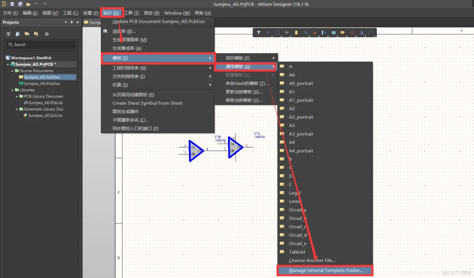Collapse PCB Library Documents folder
The image size is (474, 278).
click(17, 96)
